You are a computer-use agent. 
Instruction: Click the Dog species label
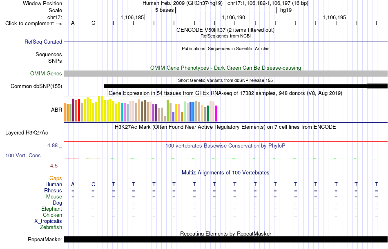click(x=58, y=203)
